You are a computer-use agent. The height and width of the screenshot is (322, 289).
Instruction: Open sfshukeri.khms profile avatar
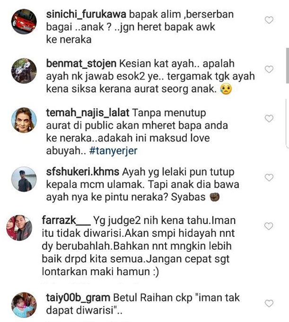[x=24, y=179]
